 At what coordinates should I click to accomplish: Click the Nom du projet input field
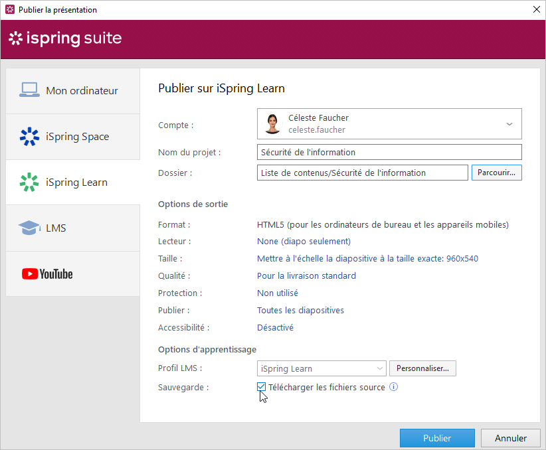389,152
